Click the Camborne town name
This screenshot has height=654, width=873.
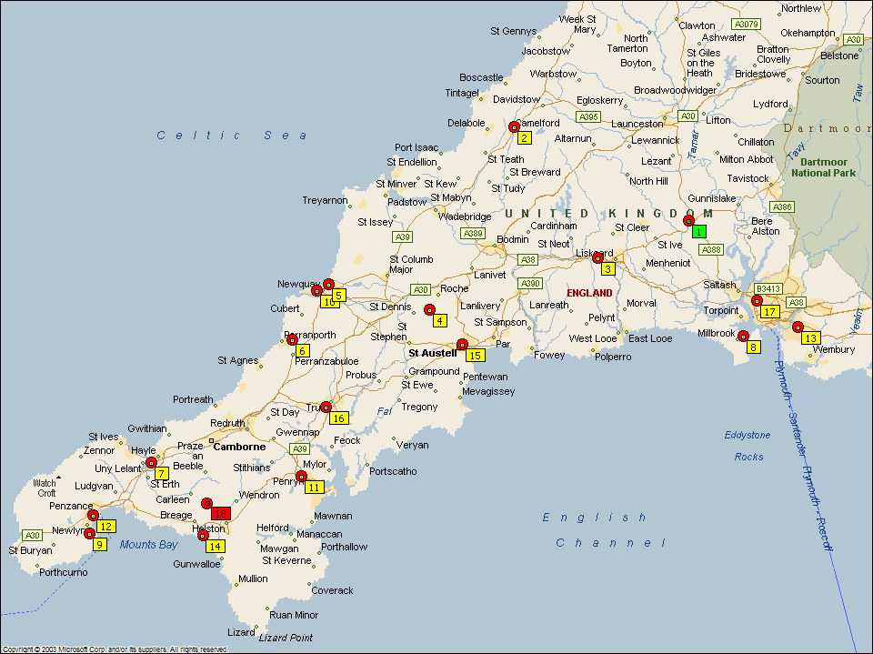(x=239, y=447)
